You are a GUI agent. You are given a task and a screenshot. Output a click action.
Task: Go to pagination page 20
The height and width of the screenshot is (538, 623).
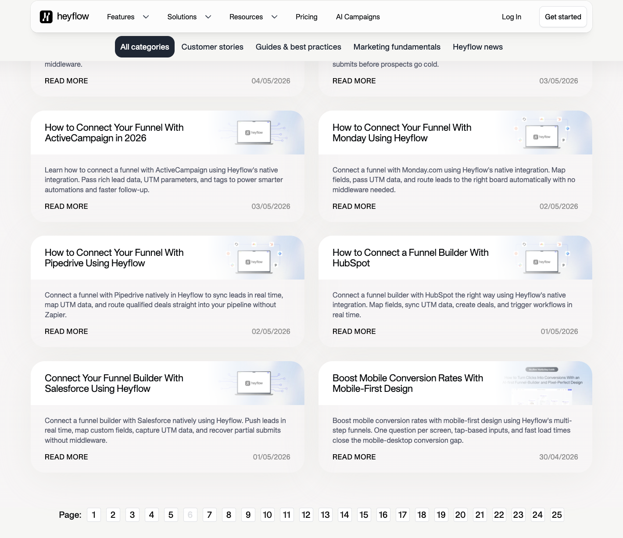[461, 515]
